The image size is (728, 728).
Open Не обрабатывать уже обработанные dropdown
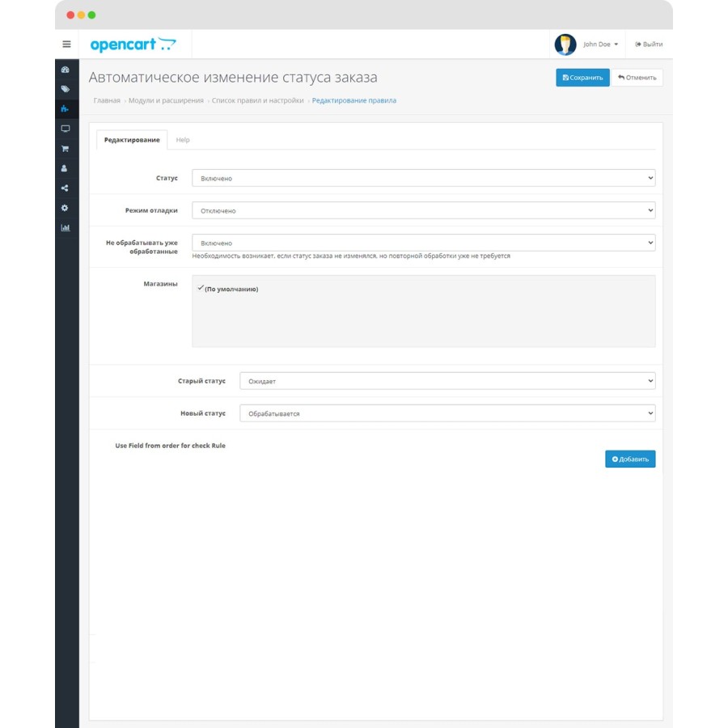coord(423,243)
